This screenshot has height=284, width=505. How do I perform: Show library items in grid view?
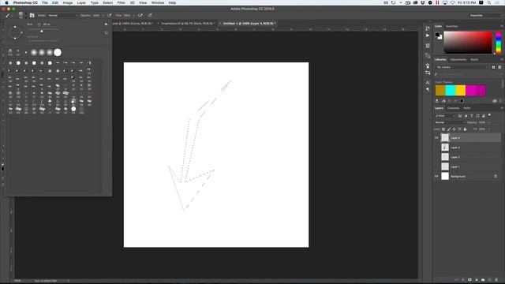click(493, 67)
